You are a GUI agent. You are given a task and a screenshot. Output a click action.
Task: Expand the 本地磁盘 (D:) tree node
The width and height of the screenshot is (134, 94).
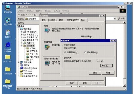pyautogui.click(x=21, y=37)
